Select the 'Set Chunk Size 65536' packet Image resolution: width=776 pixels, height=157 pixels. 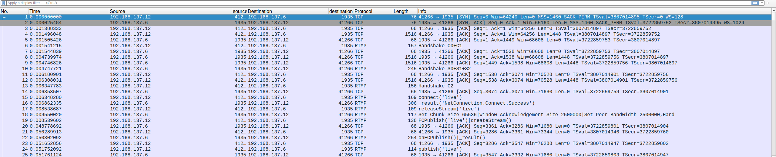[x=386, y=115]
